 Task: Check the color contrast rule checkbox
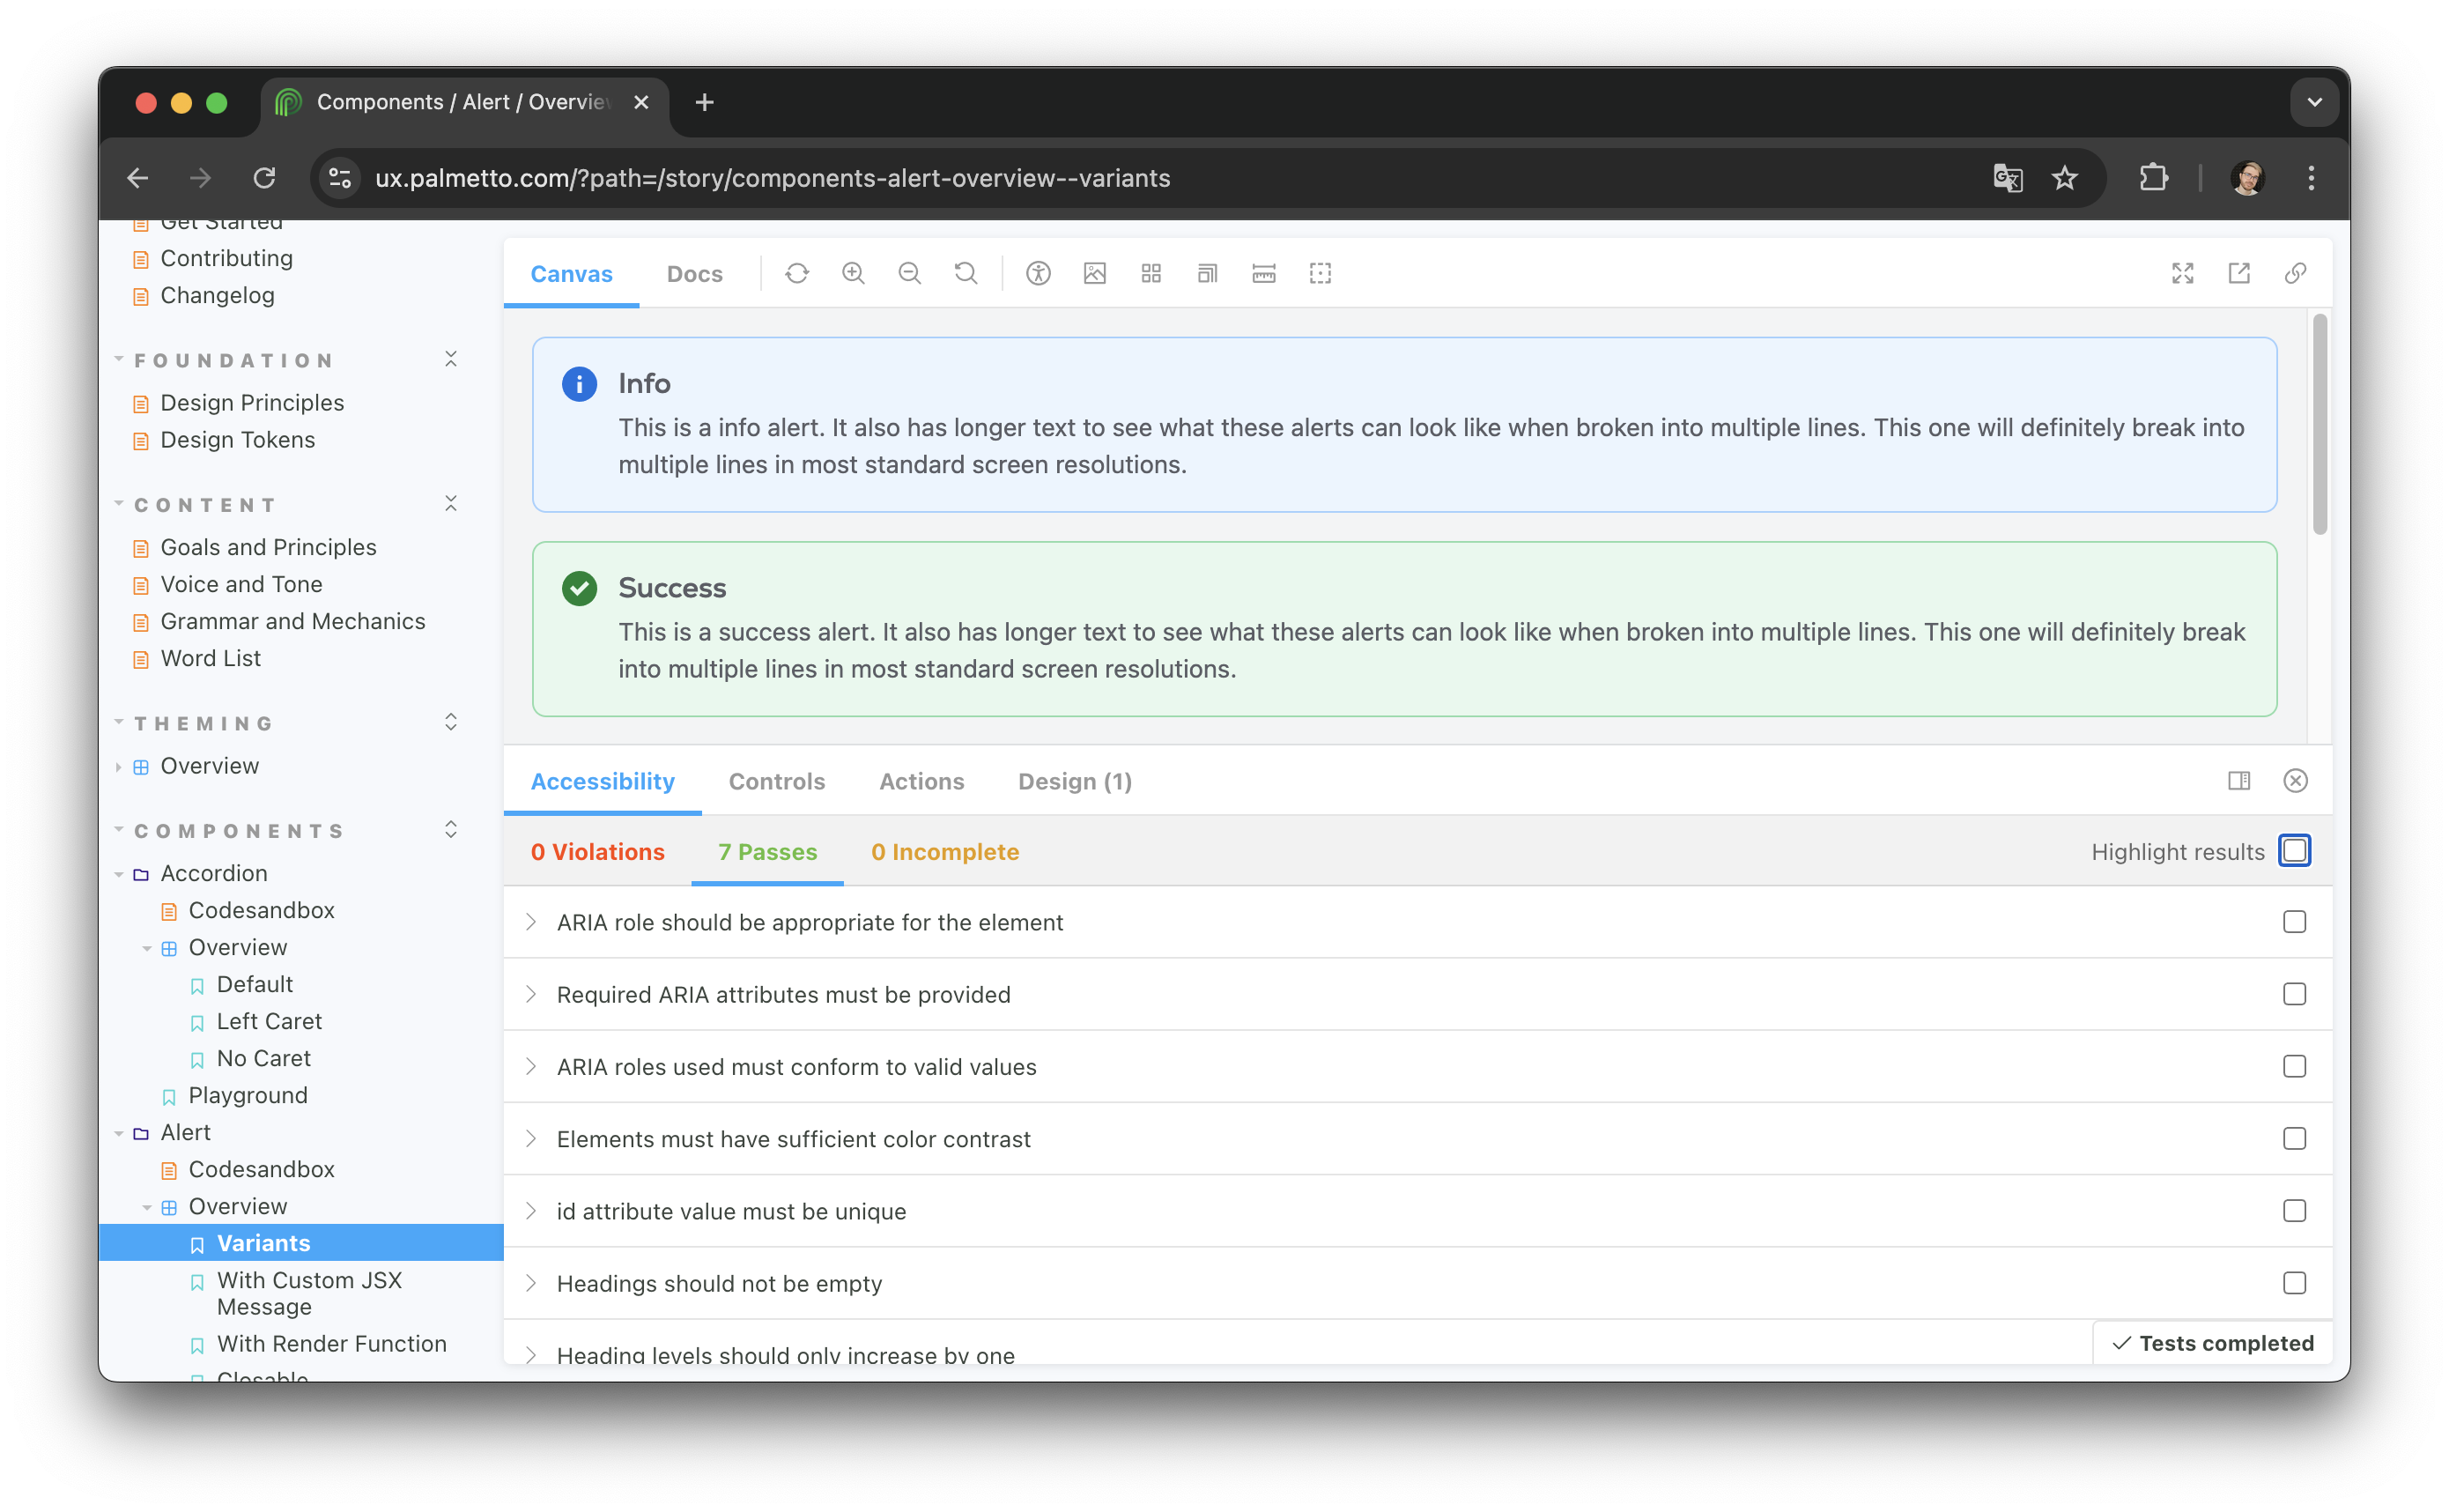click(2294, 1139)
